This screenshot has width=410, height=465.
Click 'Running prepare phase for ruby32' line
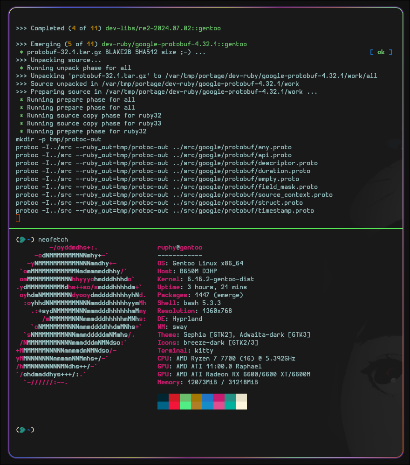pyautogui.click(x=83, y=132)
